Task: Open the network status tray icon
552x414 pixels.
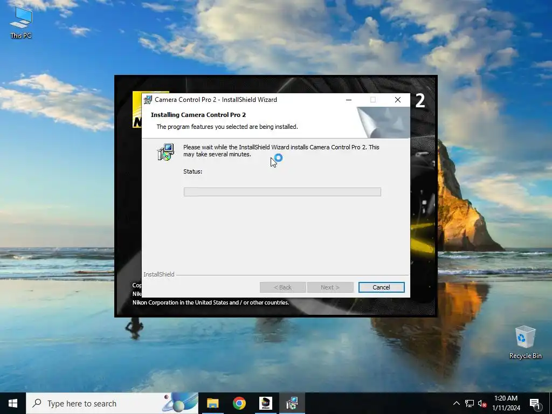Action: coord(470,403)
